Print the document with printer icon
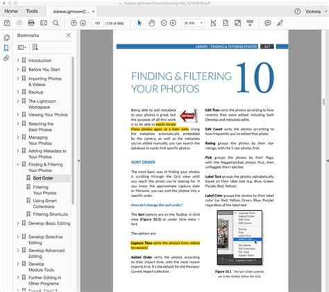The width and height of the screenshot is (329, 292). point(31,23)
